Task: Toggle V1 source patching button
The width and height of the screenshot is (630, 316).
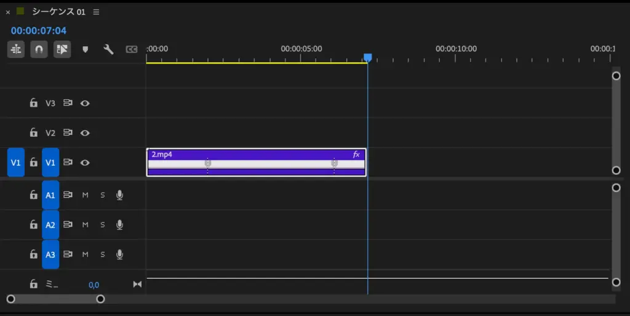Action: click(16, 163)
